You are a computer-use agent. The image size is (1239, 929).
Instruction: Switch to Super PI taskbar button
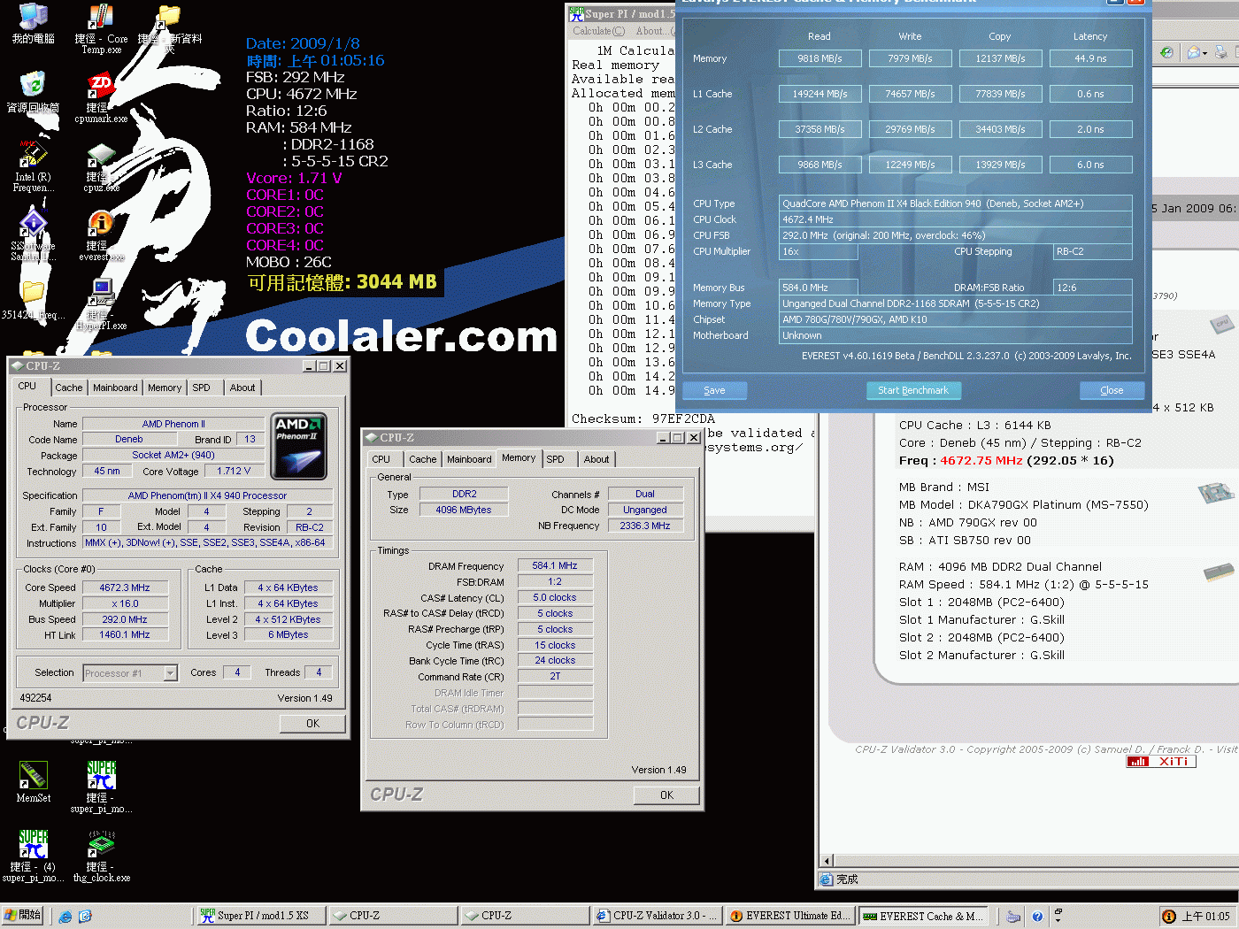(x=259, y=916)
